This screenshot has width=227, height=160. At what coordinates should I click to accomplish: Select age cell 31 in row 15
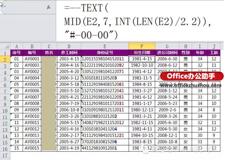[x=200, y=142]
